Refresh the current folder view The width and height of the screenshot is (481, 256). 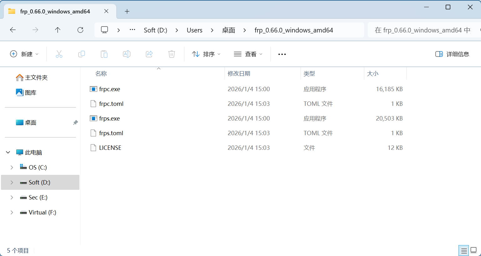pos(80,30)
